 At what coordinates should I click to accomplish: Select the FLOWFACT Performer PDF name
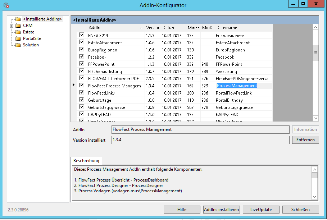pos(113,79)
